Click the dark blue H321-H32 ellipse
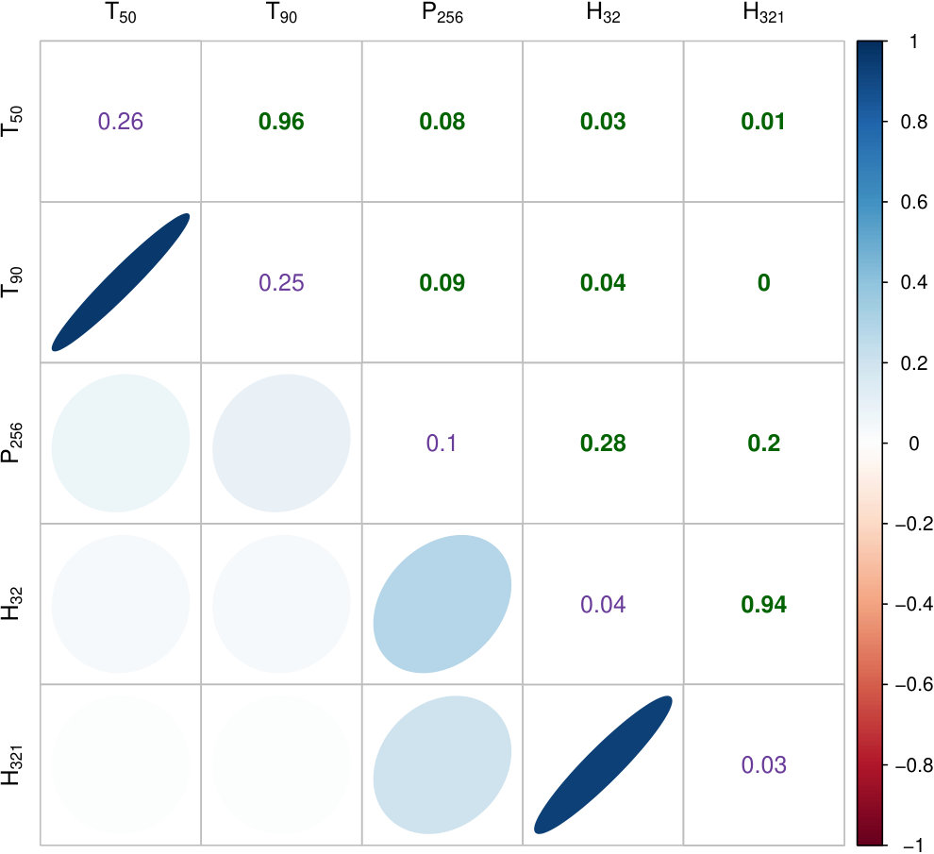This screenshot has width=934, height=854. 603,764
